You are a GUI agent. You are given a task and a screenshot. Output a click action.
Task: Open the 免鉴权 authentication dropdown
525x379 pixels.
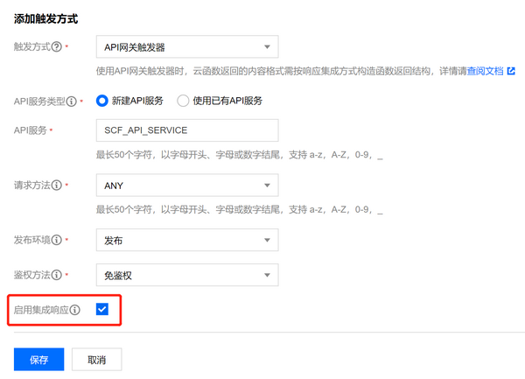pyautogui.click(x=187, y=275)
